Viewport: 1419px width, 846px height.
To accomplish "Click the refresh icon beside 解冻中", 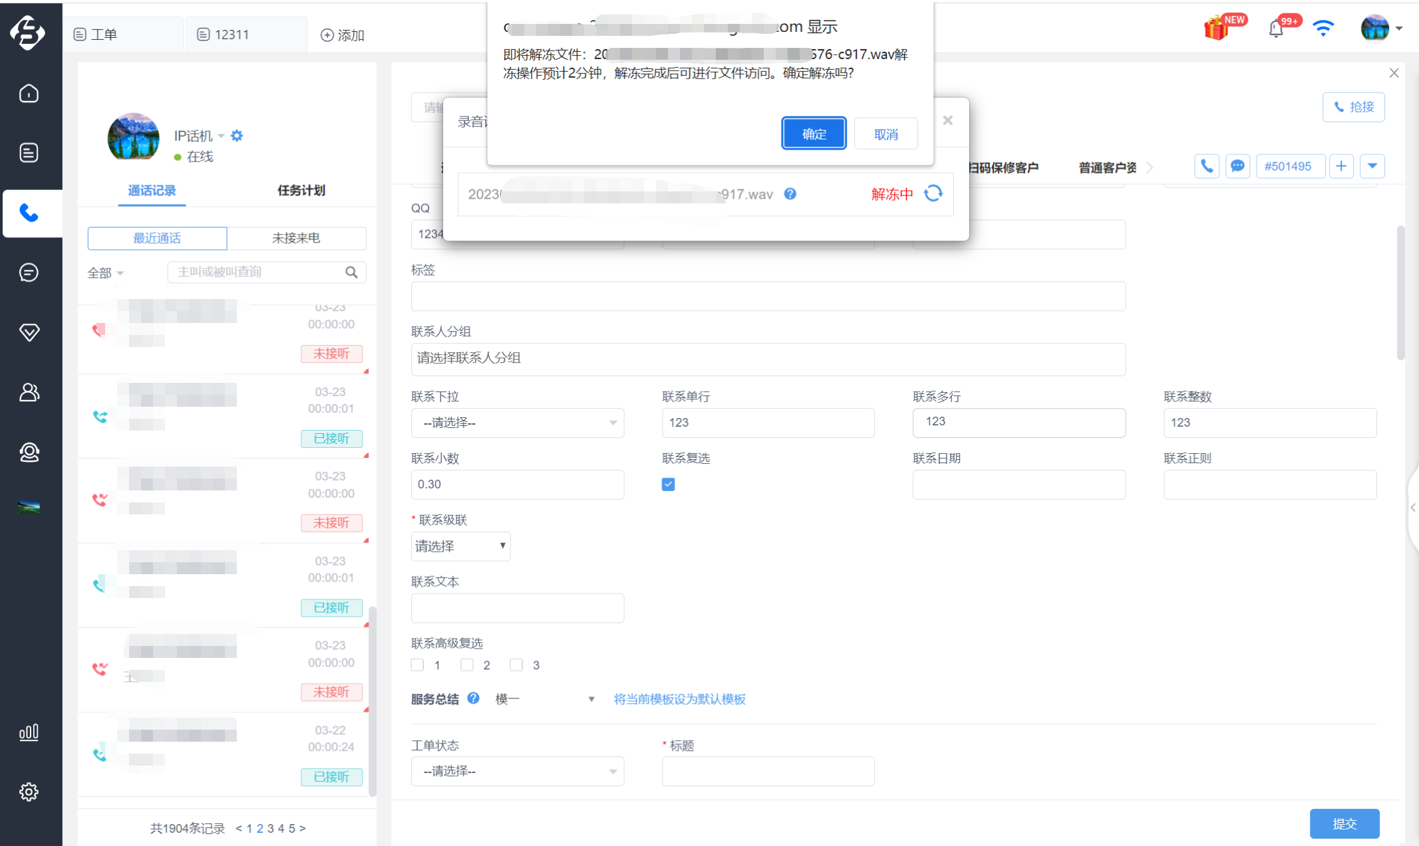I will pos(933,193).
